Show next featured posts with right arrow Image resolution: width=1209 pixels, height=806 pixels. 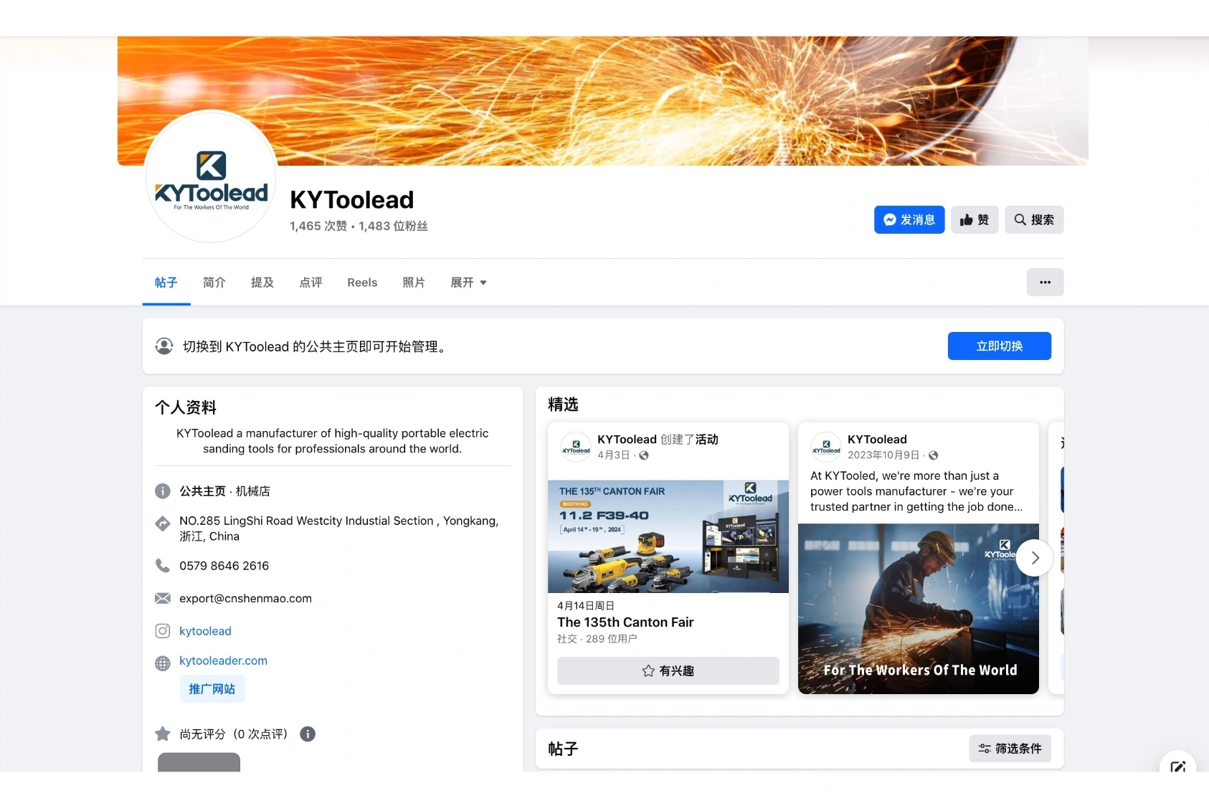click(1035, 558)
